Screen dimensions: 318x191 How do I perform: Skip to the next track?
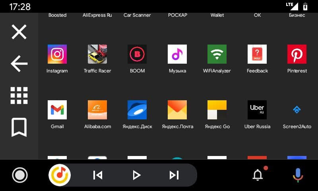click(x=174, y=175)
